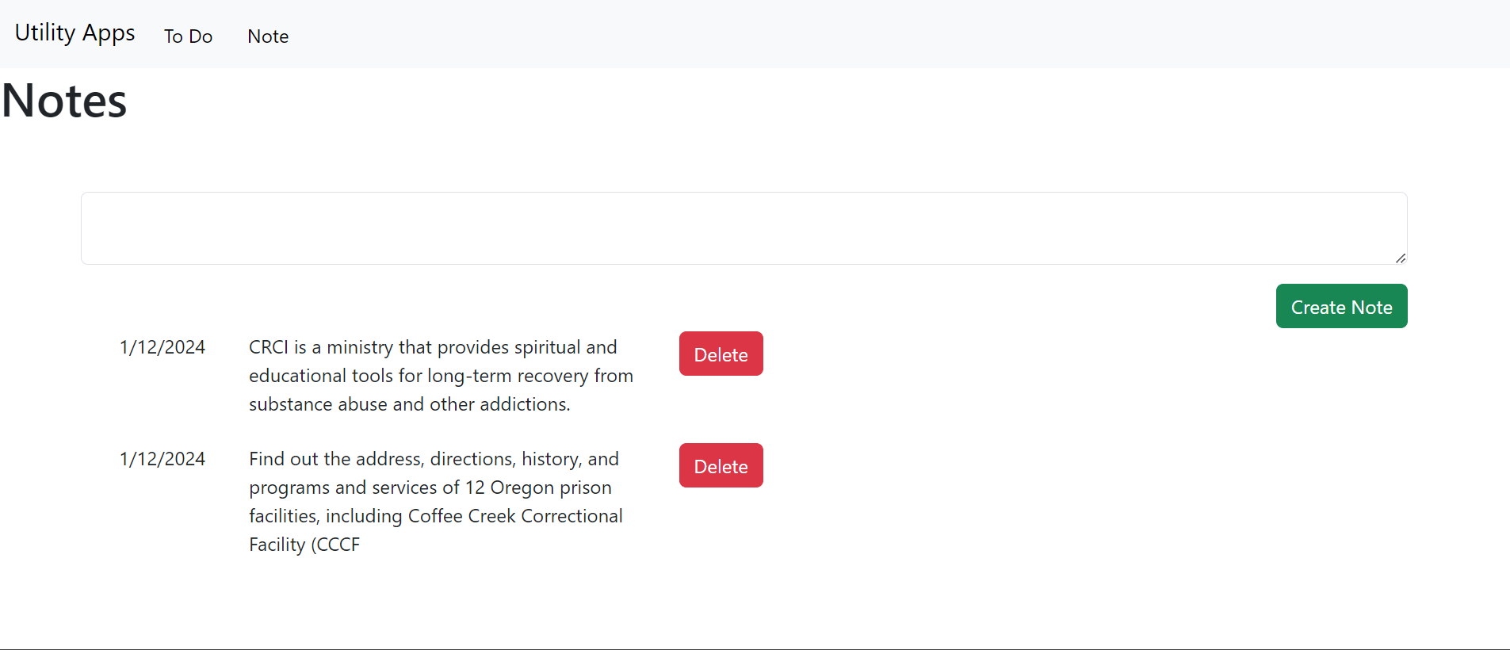Click the 'Coffee Creek Correctional' text line
This screenshot has height=650, width=1510.
(x=436, y=516)
